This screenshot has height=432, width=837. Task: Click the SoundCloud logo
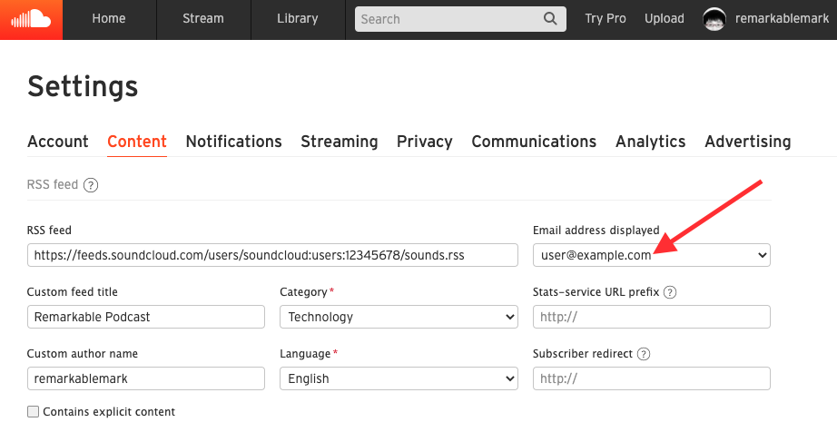(31, 19)
